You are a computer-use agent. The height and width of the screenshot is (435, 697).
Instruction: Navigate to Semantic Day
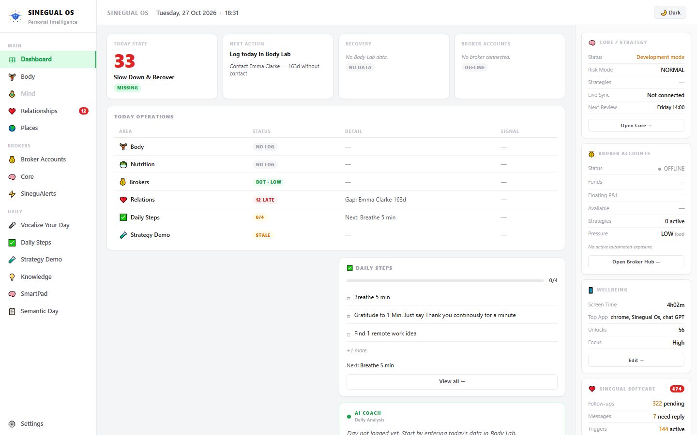pyautogui.click(x=48, y=311)
